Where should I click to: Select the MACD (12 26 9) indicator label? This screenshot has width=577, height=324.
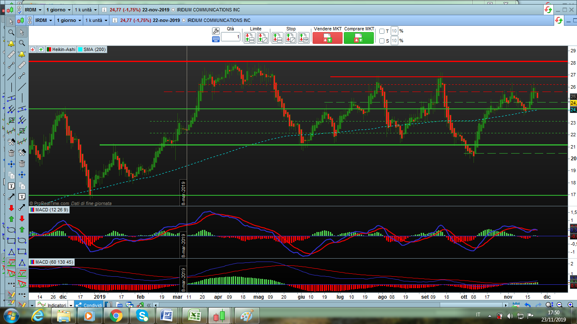51,210
